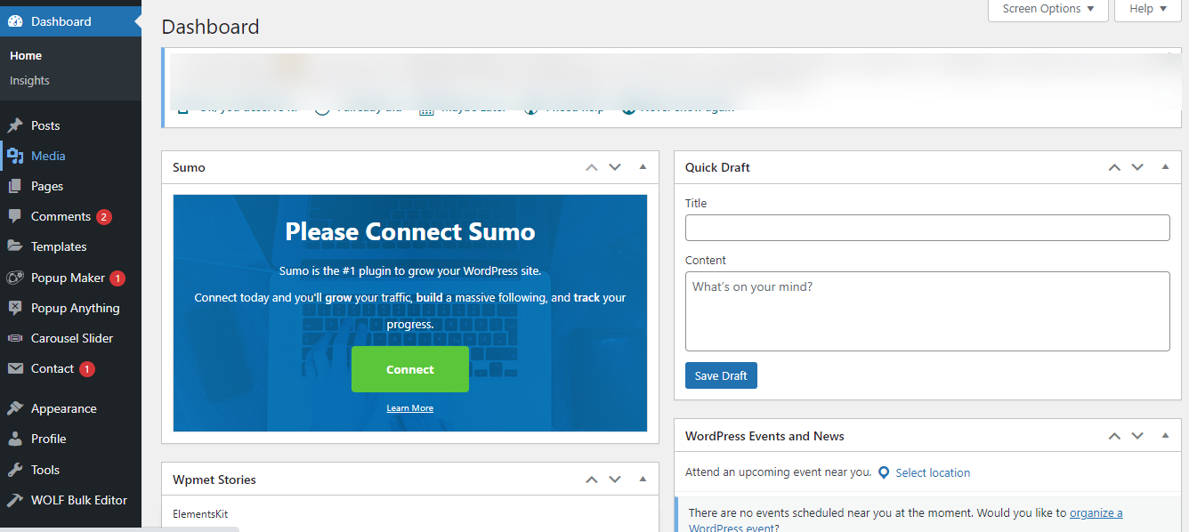
Task: Click the green Connect button
Action: [x=410, y=369]
